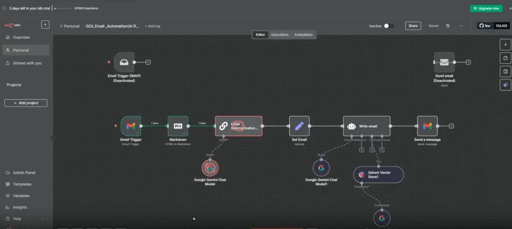Click the Add tag field
The image size is (512, 229).
click(x=153, y=26)
